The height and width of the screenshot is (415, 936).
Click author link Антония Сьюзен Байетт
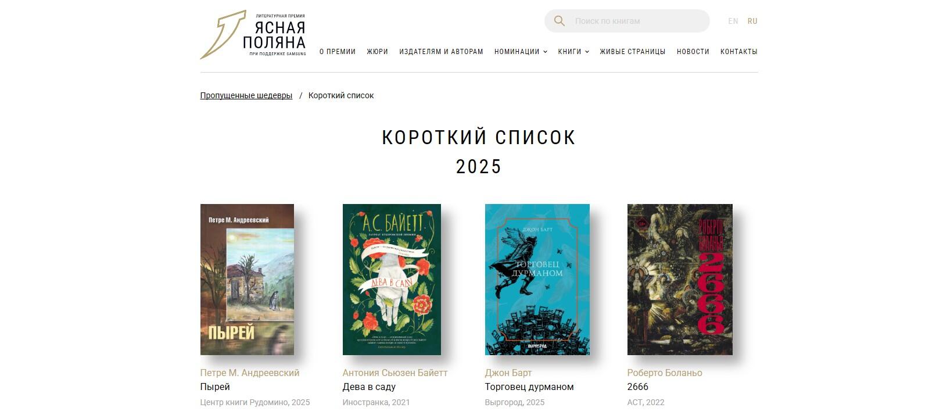(395, 373)
